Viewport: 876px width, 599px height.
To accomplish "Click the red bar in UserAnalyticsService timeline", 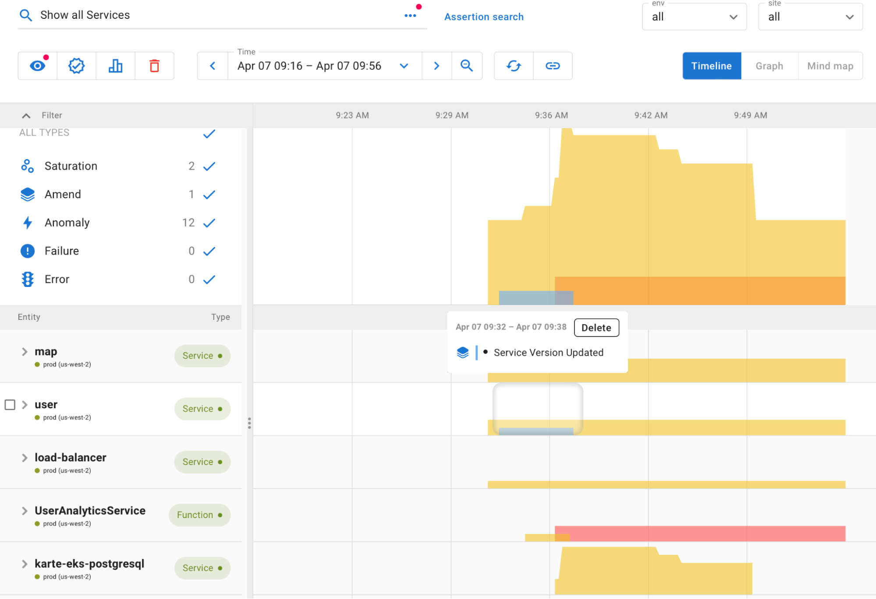I will click(x=701, y=533).
